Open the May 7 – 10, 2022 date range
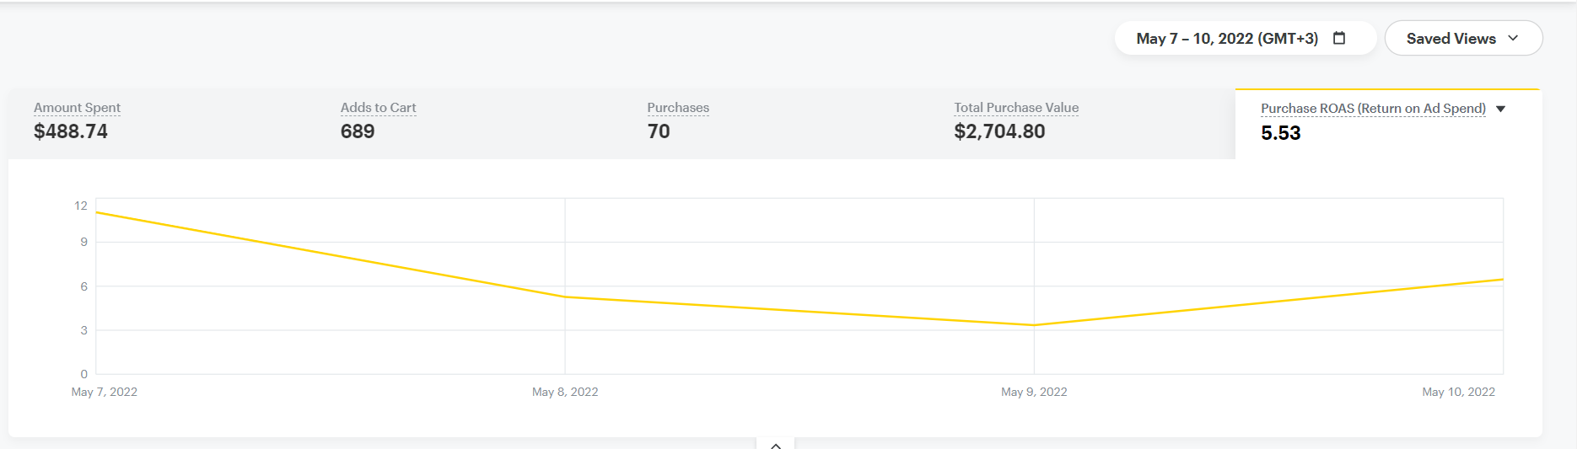Image resolution: width=1577 pixels, height=449 pixels. 1226,39
